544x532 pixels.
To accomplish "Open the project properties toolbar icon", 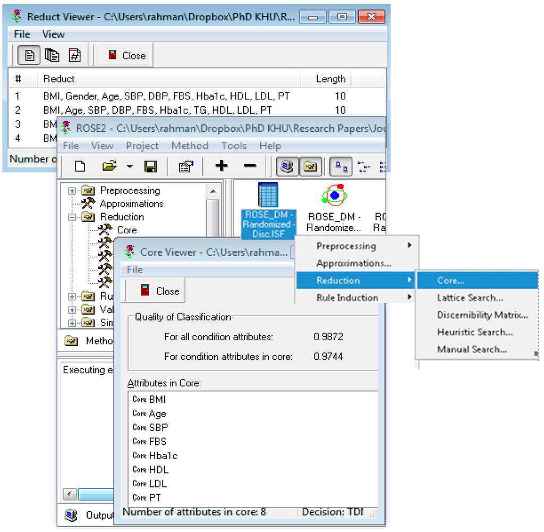I will tap(185, 167).
